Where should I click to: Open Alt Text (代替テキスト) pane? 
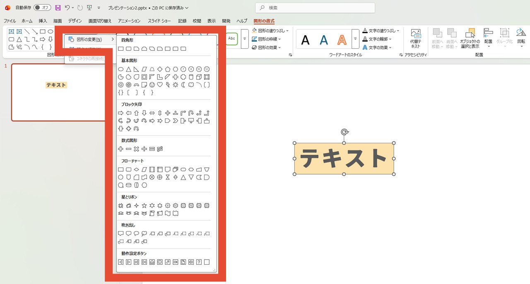coord(415,39)
